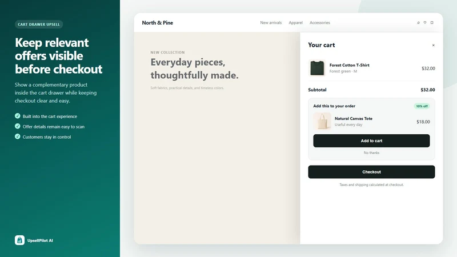Click the Taxes and shipping calculated at checkout note
Screen dimensions: 457x257
[x=371, y=184]
